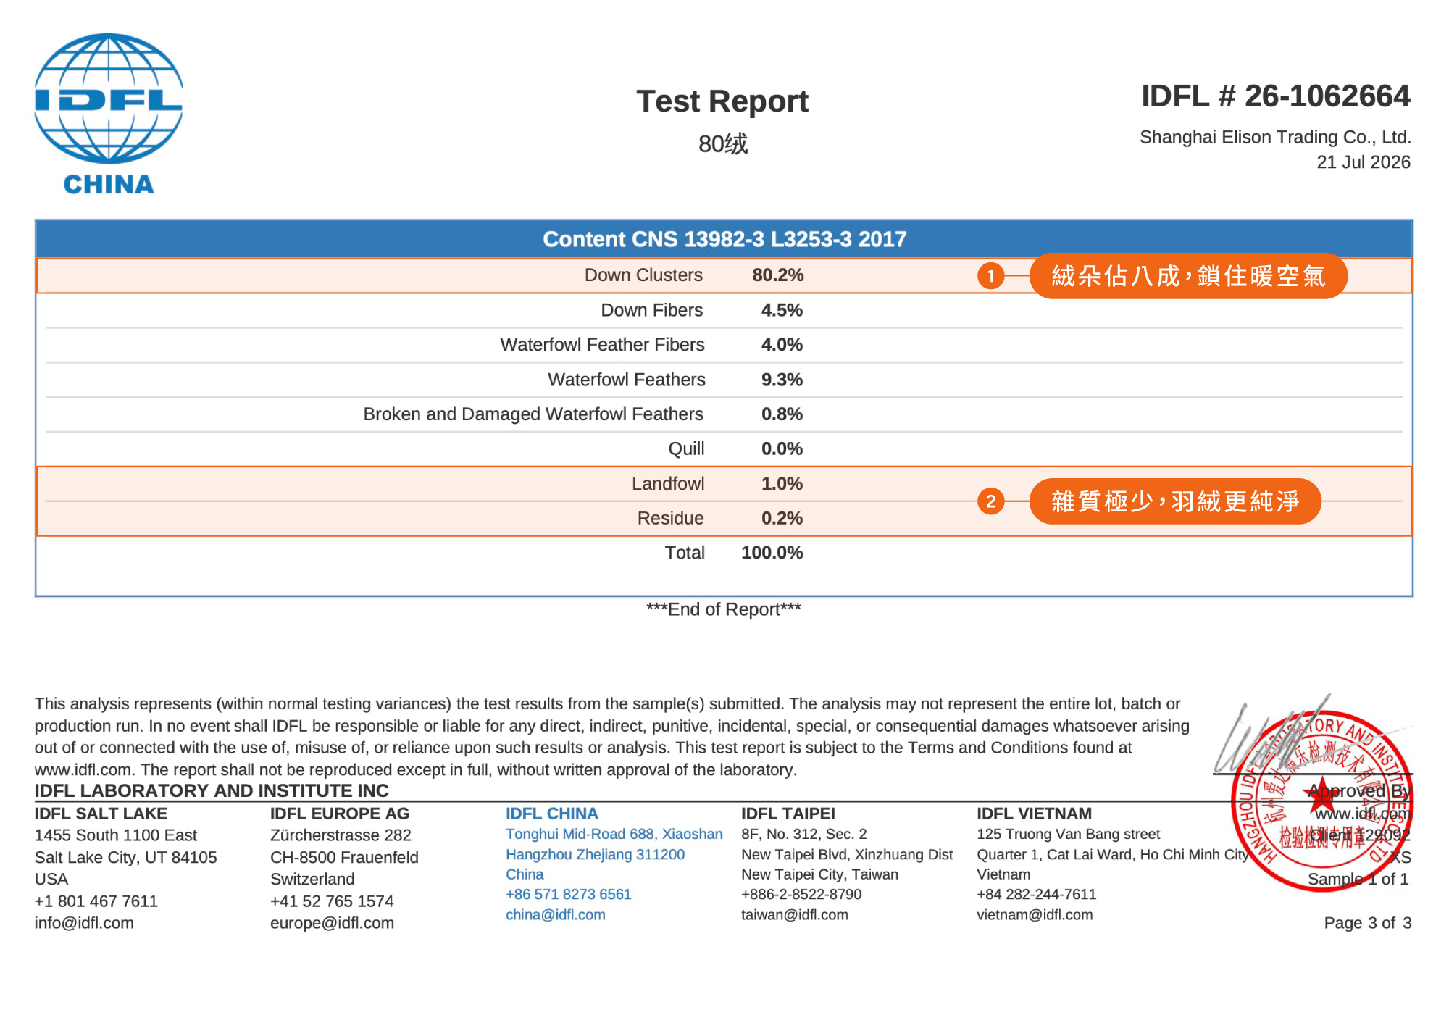Select the Down Fibers 4.5% value
1449x1036 pixels.
tap(782, 310)
